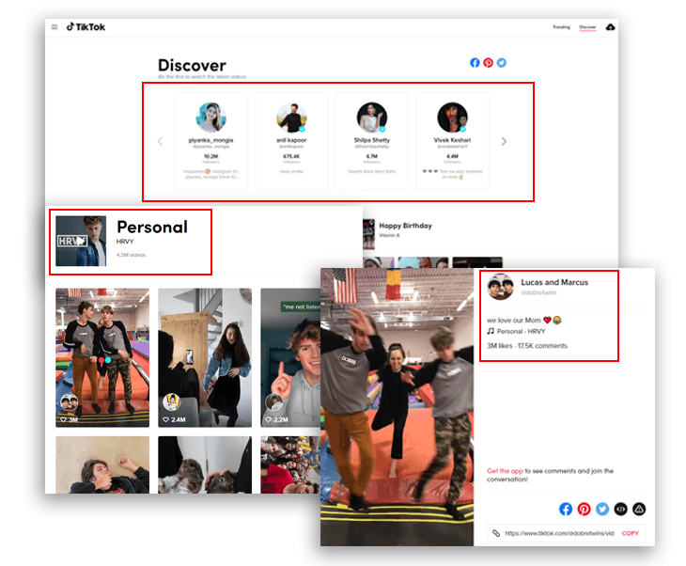Open the group photo video thumbnail
Viewport: 686px width, 566px height.
pyautogui.click(x=290, y=464)
